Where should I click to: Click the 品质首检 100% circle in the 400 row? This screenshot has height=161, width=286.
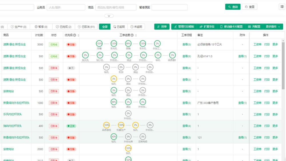click(x=107, y=125)
